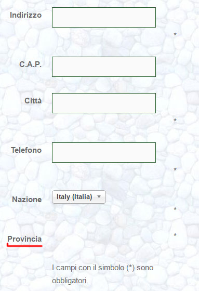Click the required asterisk below the Telefono field
This screenshot has width=199, height=291.
coord(175,169)
